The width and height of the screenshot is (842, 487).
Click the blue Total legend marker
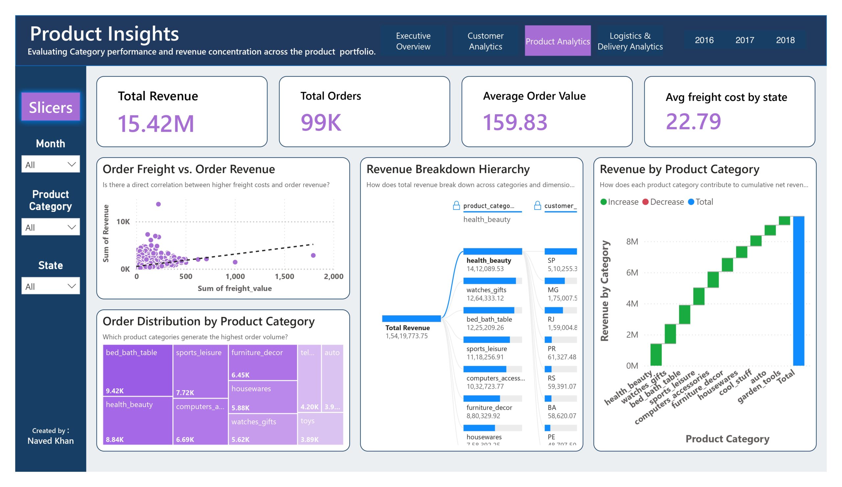tap(691, 202)
